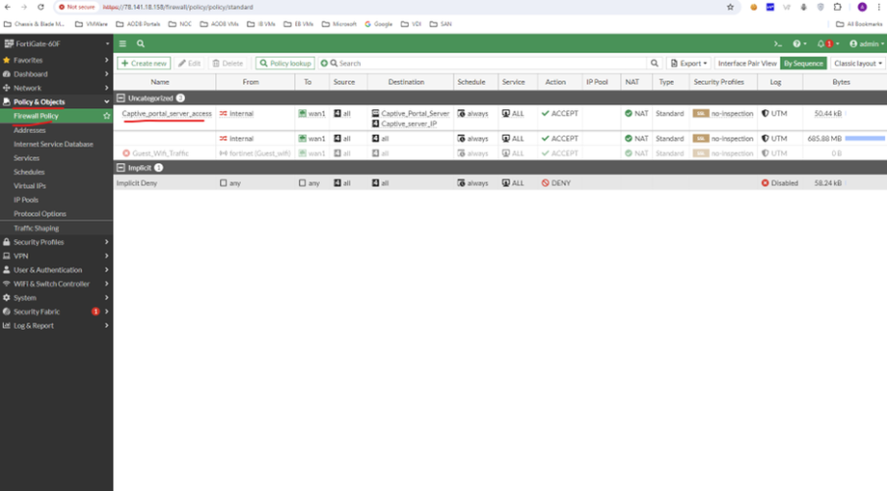Open IP Pools in sidebar
The width and height of the screenshot is (887, 491).
(26, 200)
